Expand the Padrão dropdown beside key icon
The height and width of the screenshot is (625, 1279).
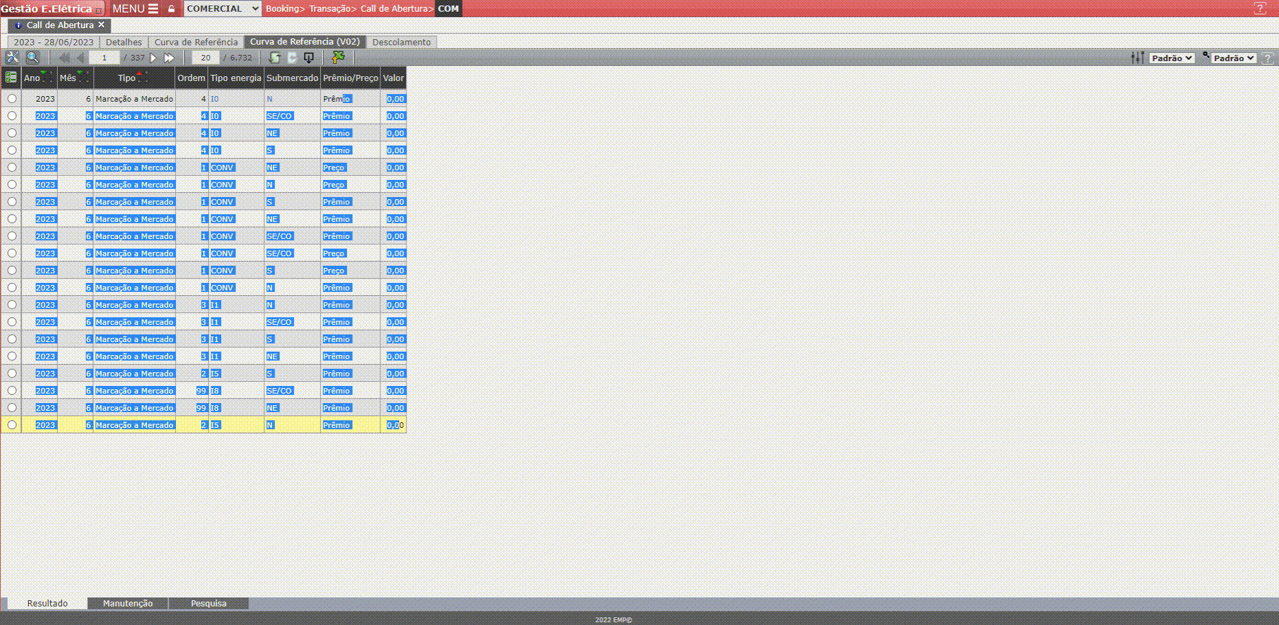pos(1234,58)
